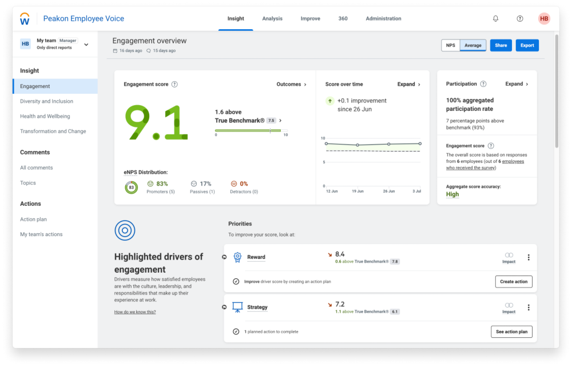The image size is (572, 367).
Task: Open the Strategy driver more options menu
Action: pos(529,308)
